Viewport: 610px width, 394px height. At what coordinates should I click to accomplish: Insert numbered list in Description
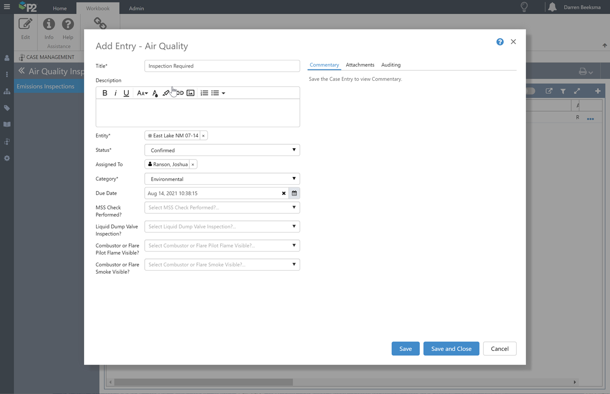204,93
